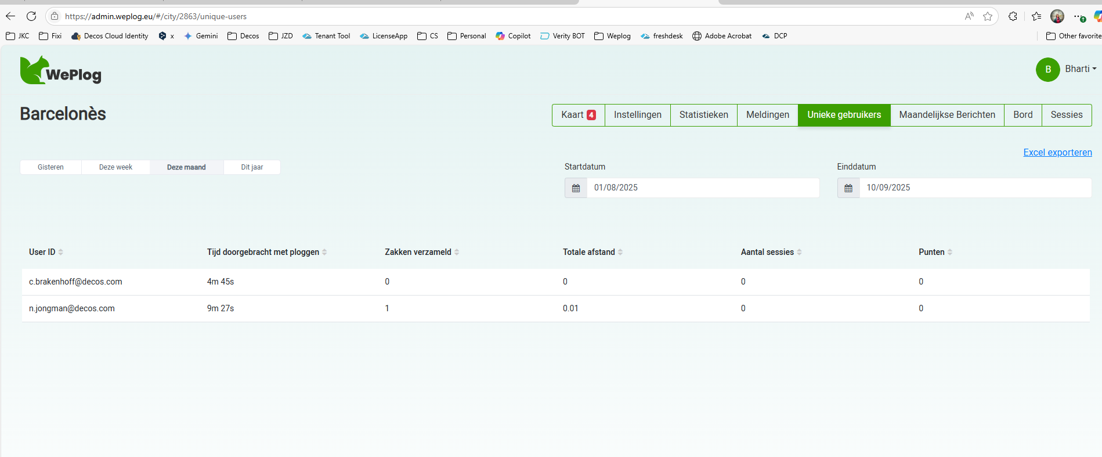The width and height of the screenshot is (1102, 457).
Task: Expand the Bharti user dropdown
Action: tap(1080, 69)
